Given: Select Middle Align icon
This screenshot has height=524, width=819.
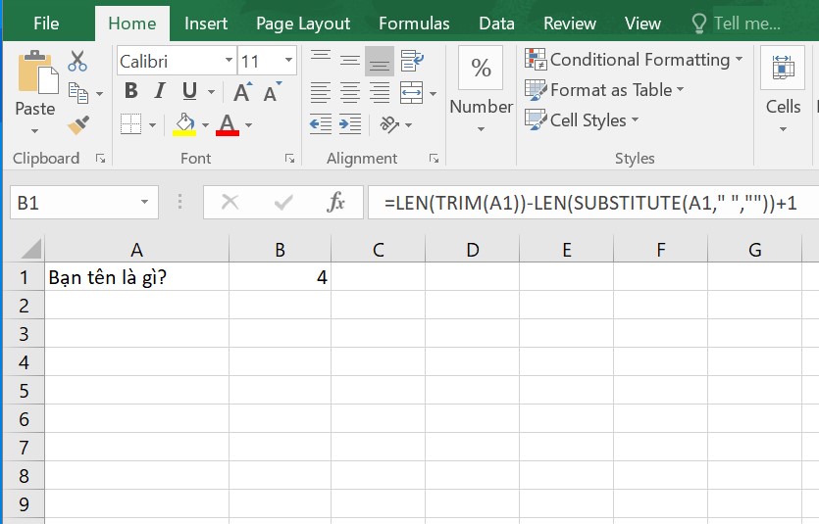Looking at the screenshot, I should click(349, 61).
